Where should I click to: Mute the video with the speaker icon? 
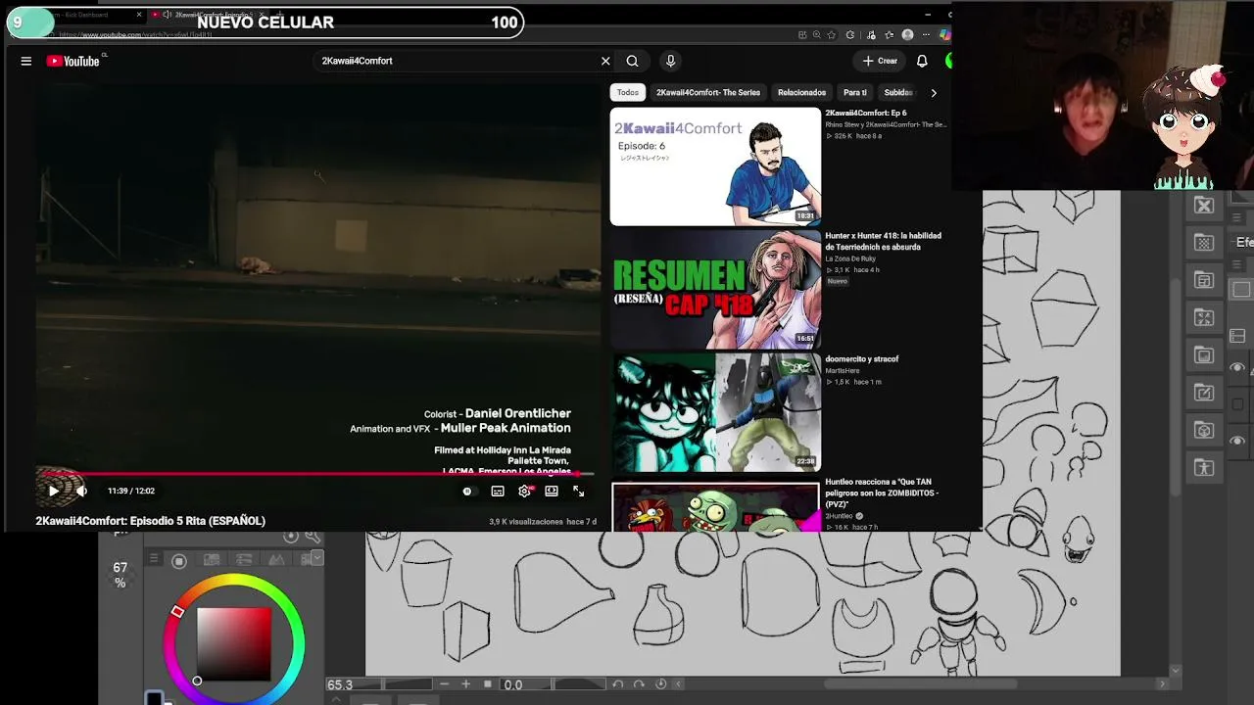81,491
